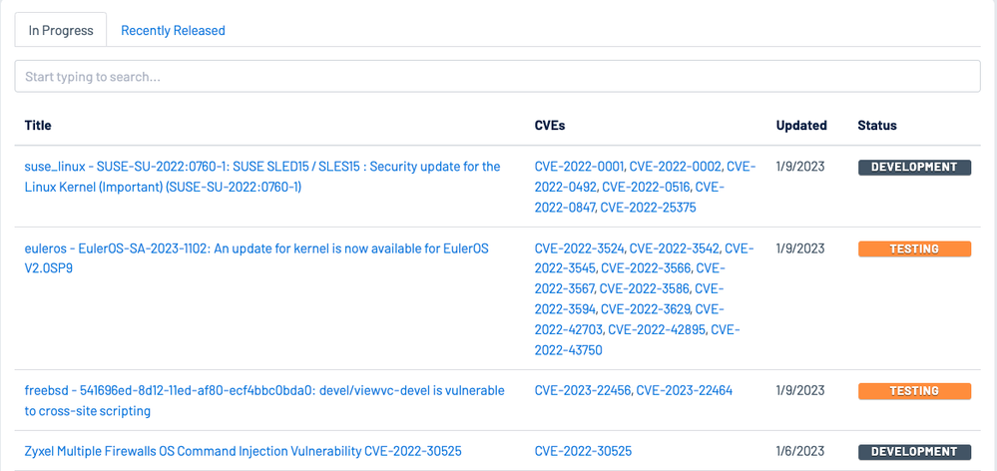
Task: Click the CVE-2022-0001 link
Action: click(579, 167)
